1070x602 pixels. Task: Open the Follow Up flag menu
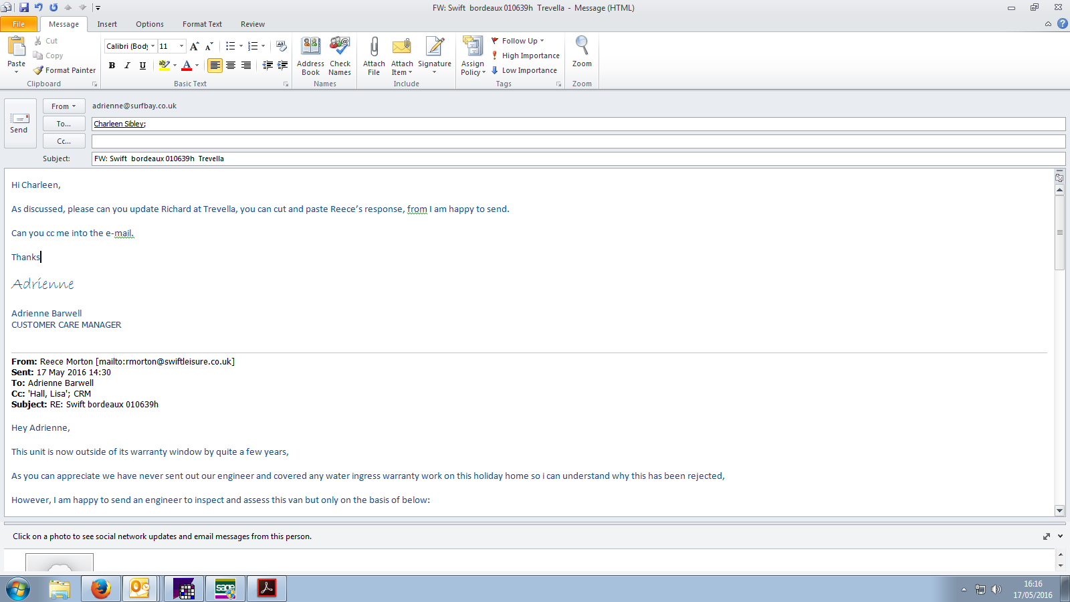point(518,41)
